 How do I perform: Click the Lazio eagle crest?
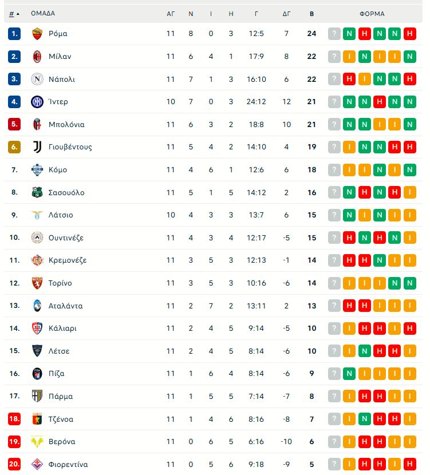click(37, 215)
